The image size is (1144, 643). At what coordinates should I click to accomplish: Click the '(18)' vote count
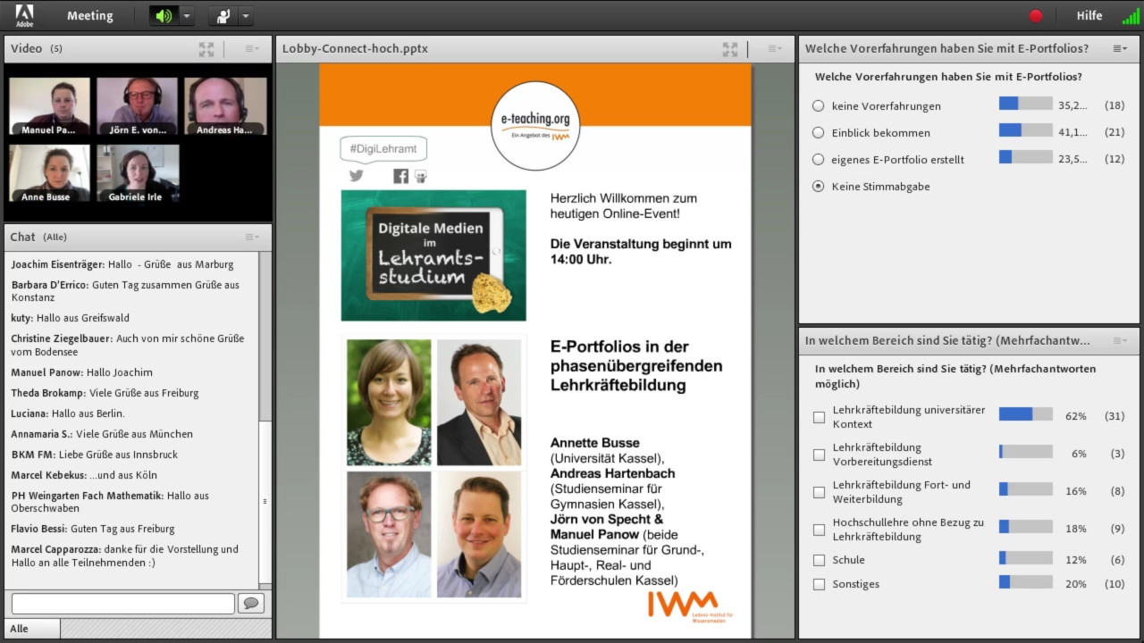tap(1115, 106)
